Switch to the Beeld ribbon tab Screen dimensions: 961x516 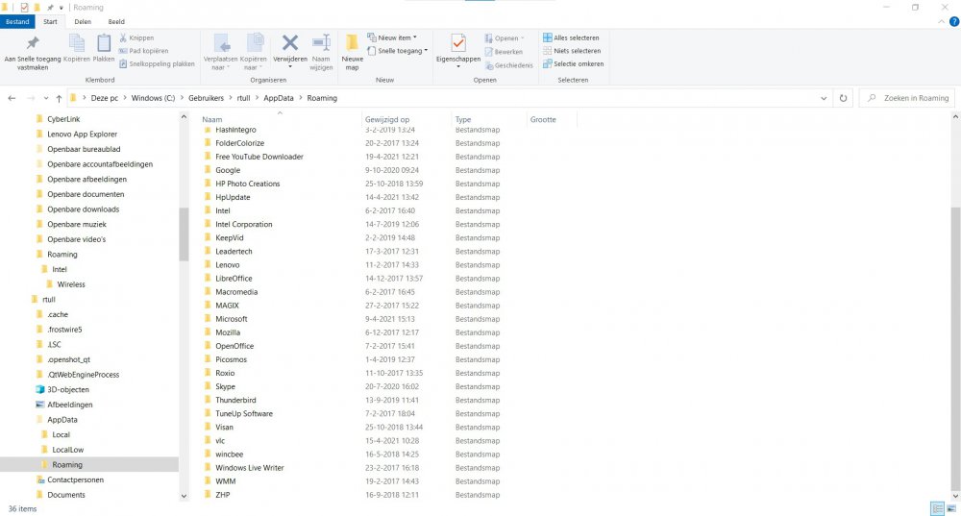tap(115, 21)
